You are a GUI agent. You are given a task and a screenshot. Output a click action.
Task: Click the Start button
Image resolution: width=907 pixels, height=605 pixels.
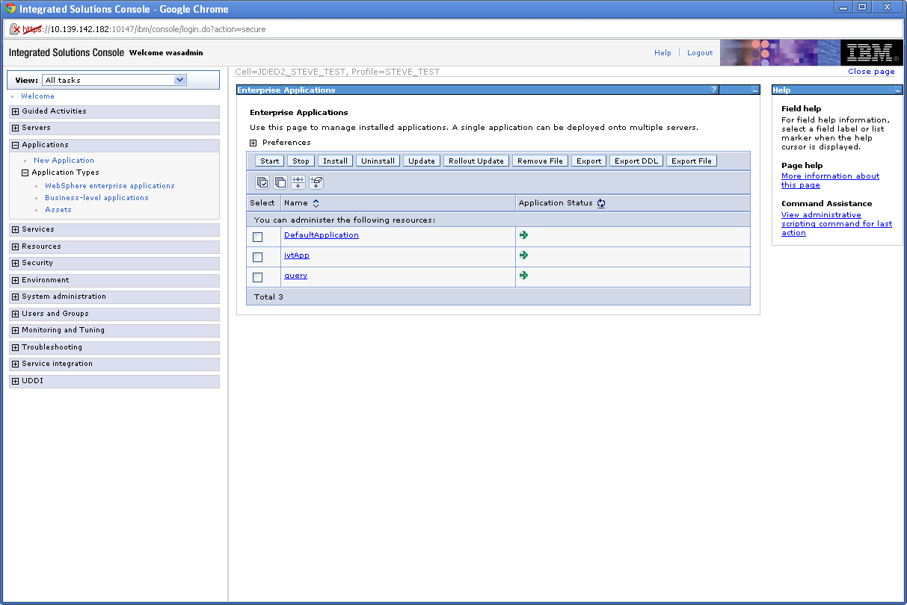(x=270, y=161)
